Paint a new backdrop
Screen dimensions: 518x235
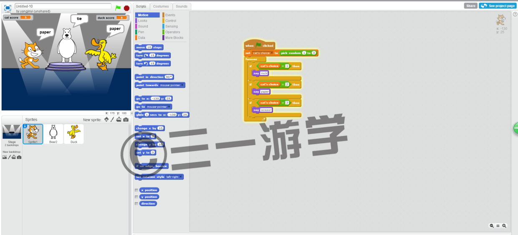pyautogui.click(x=9, y=157)
